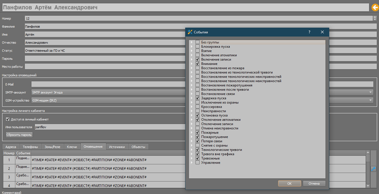Toggle Доступ в личный кабинет checkbox

click(8, 119)
